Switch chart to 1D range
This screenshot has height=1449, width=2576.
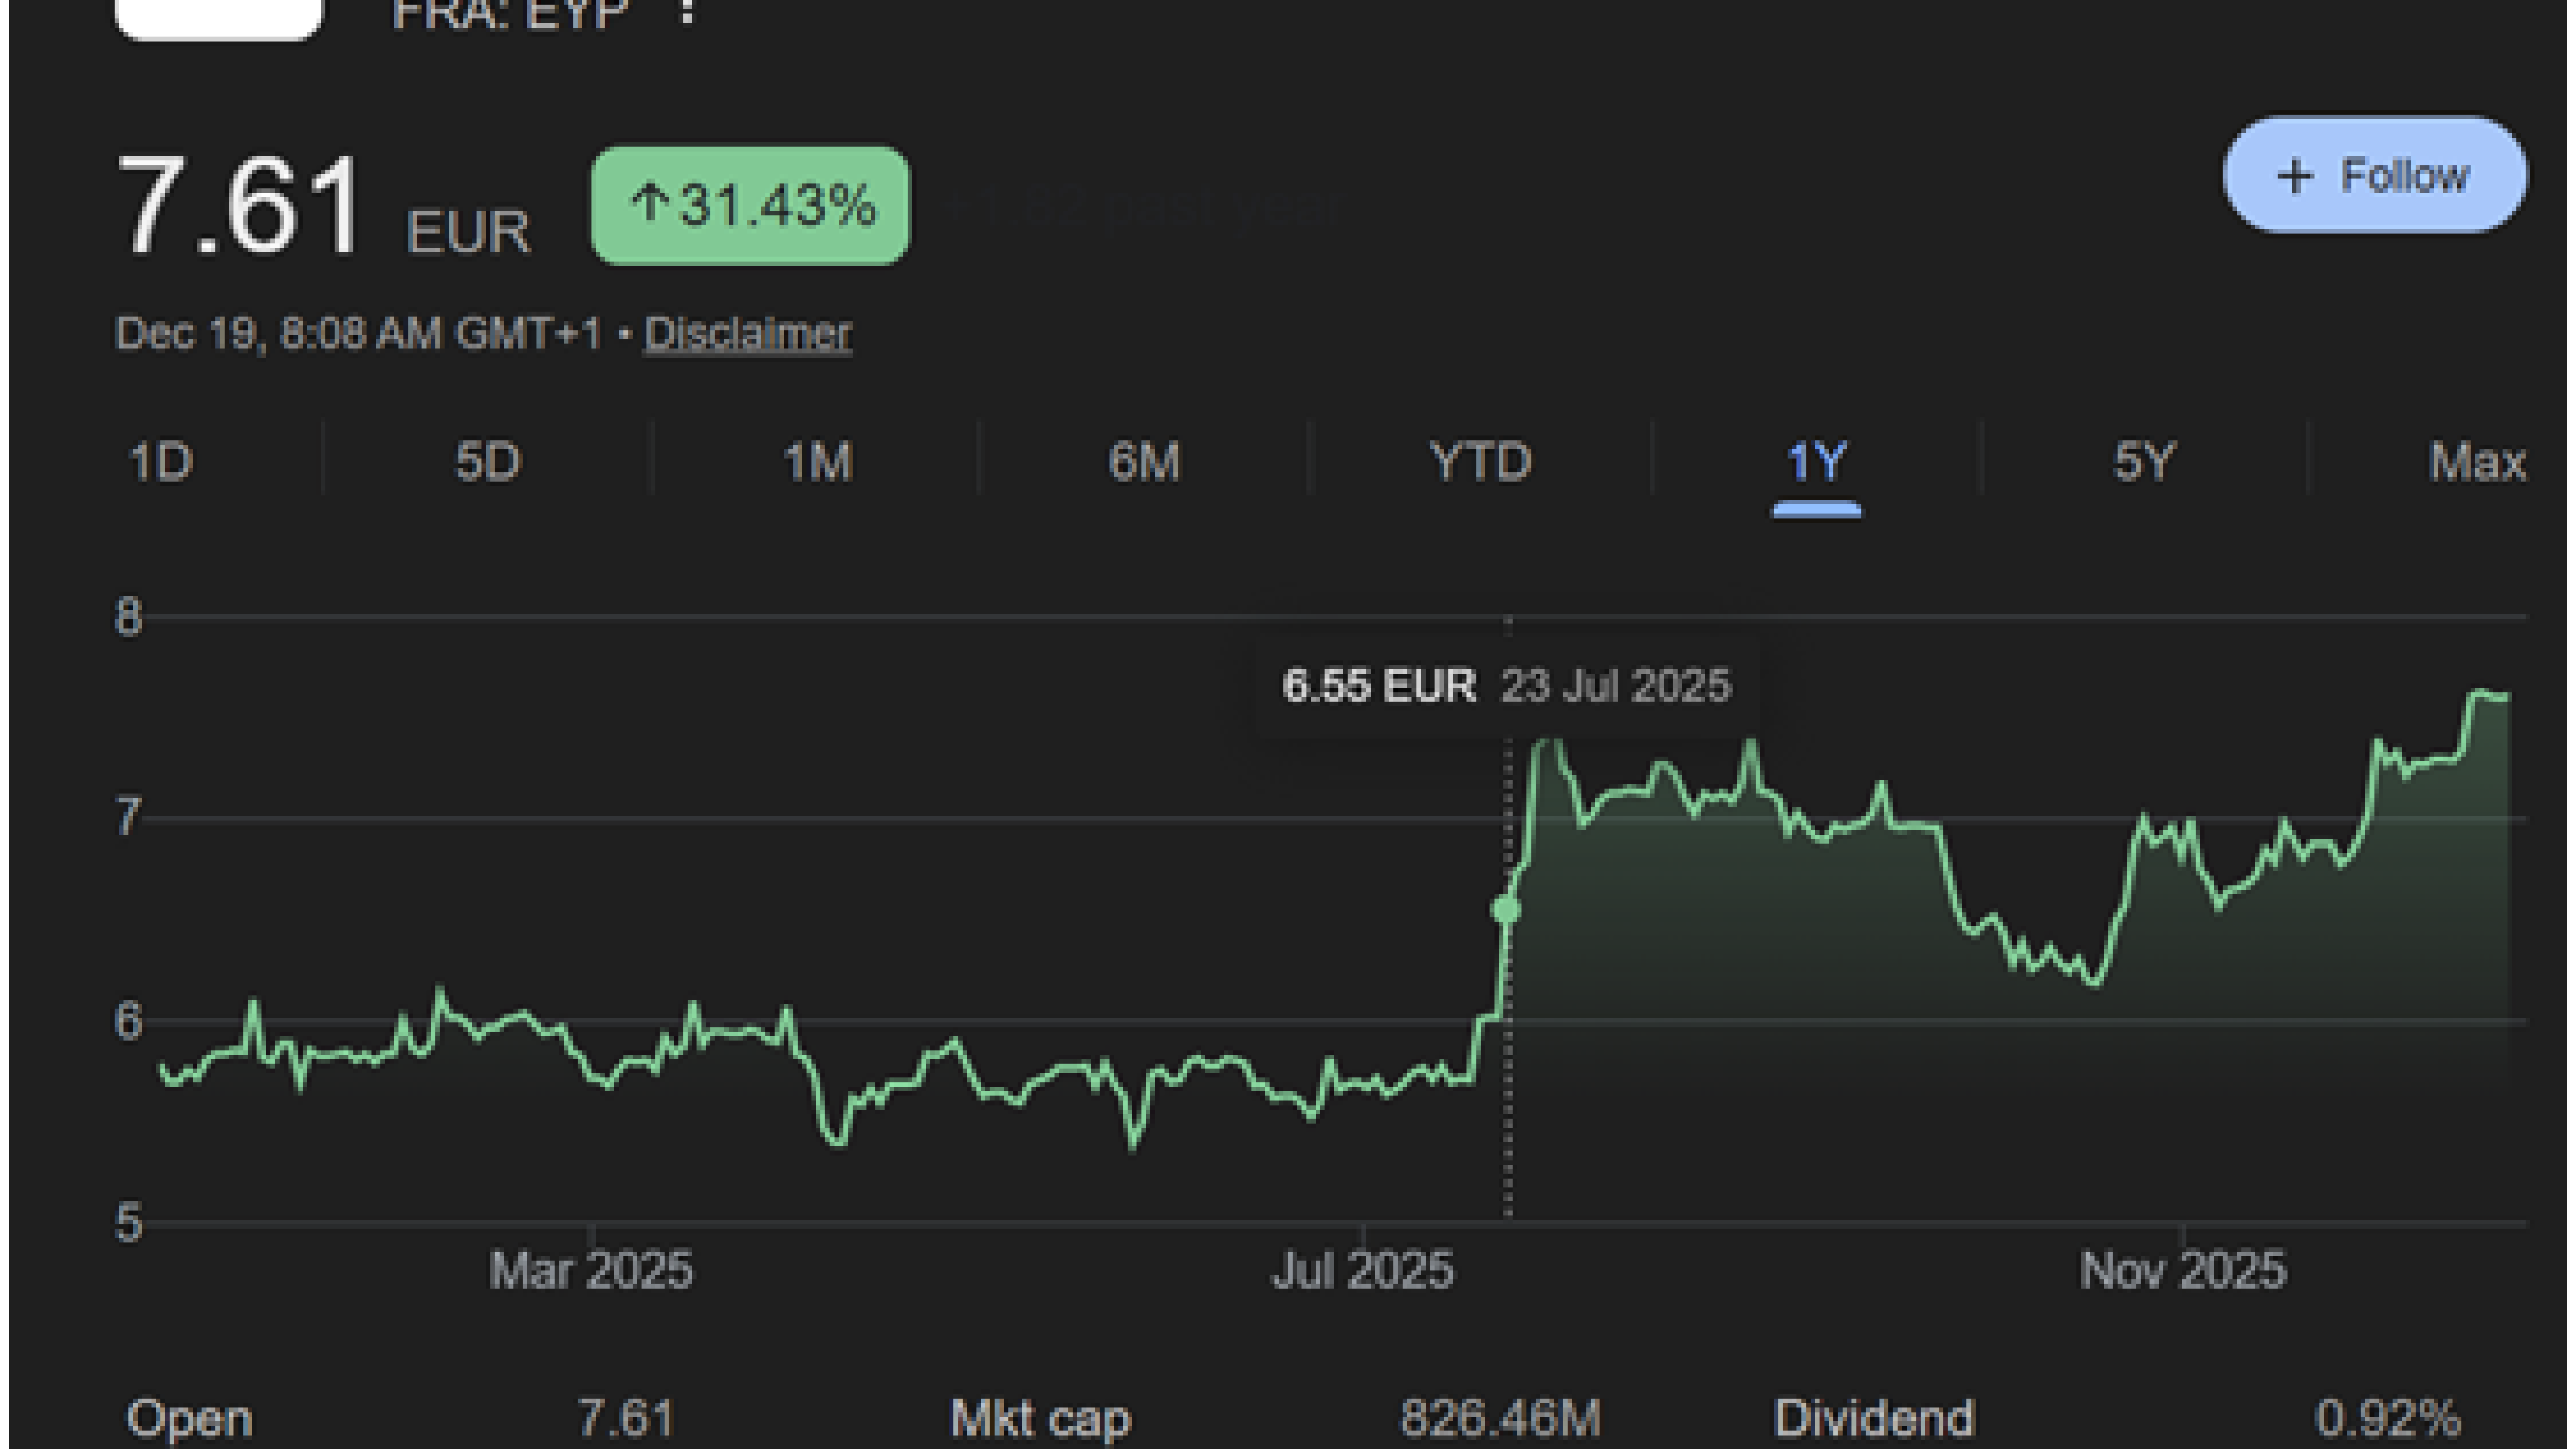tap(161, 462)
